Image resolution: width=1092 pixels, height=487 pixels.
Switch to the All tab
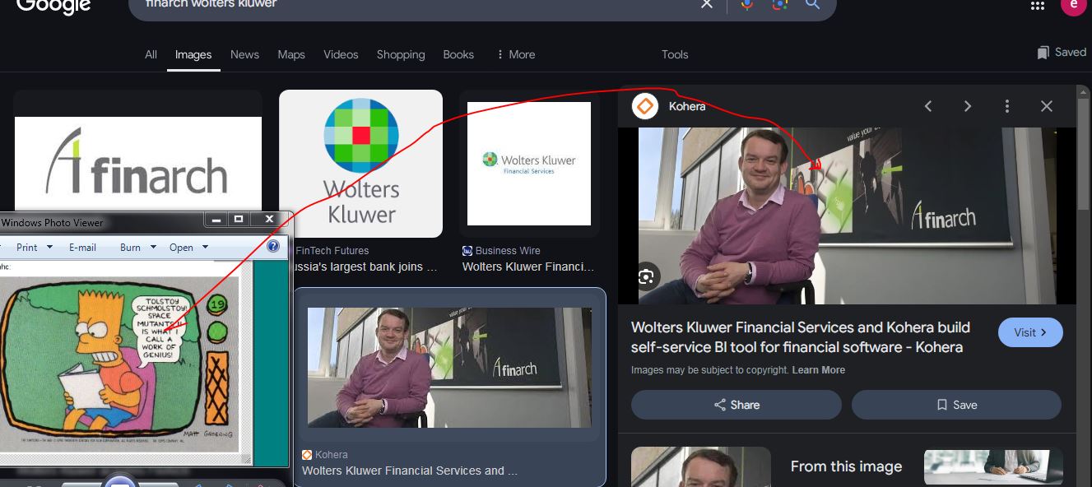(151, 54)
